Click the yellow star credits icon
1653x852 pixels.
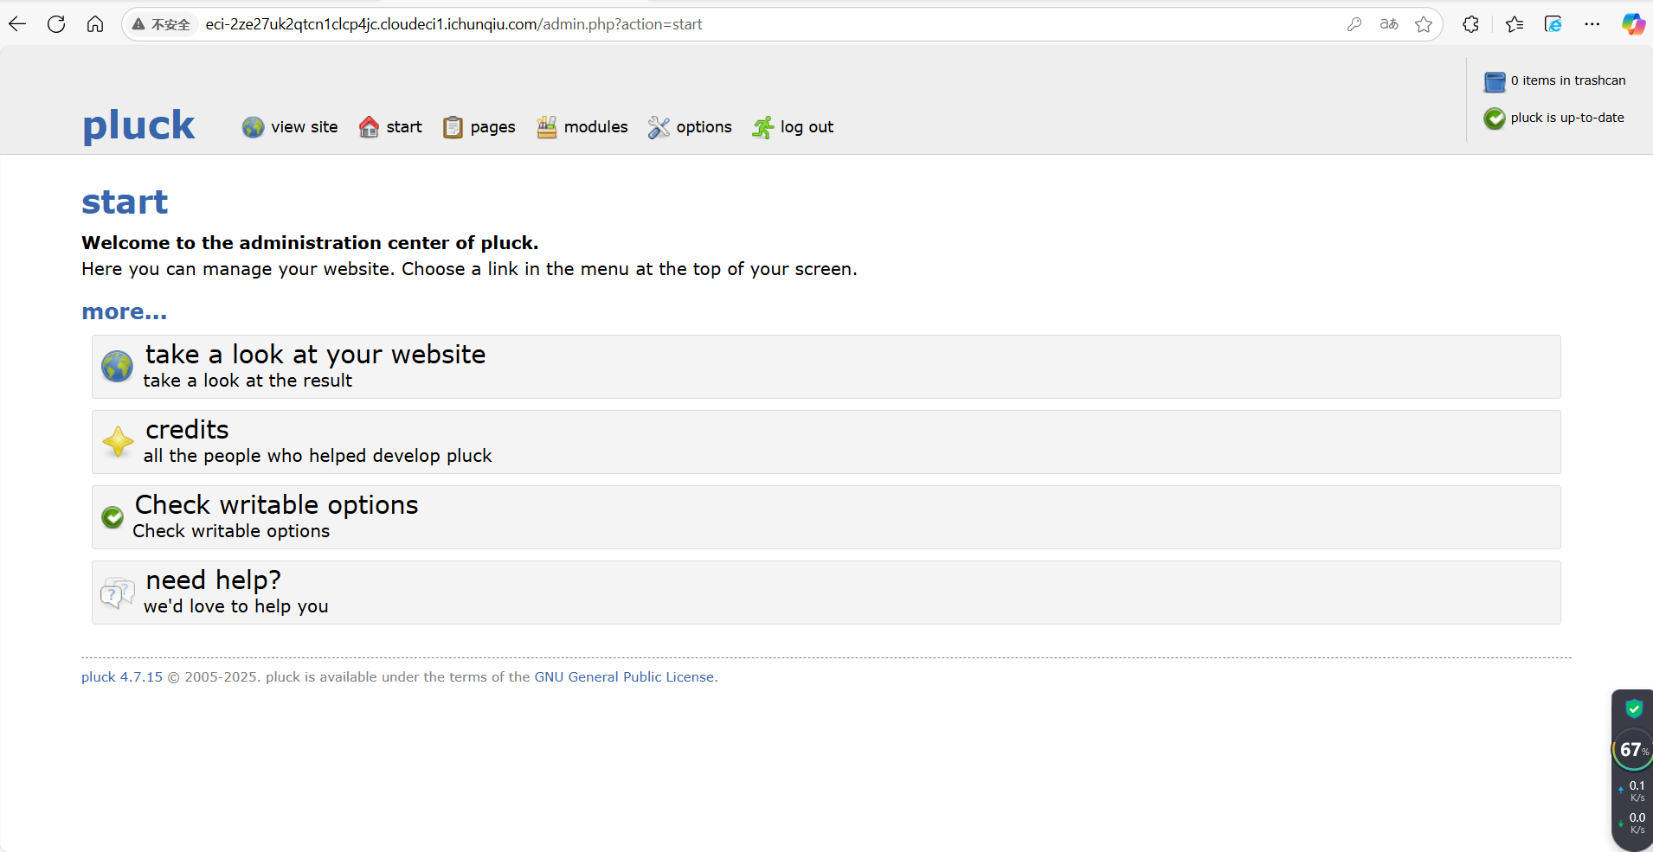118,442
